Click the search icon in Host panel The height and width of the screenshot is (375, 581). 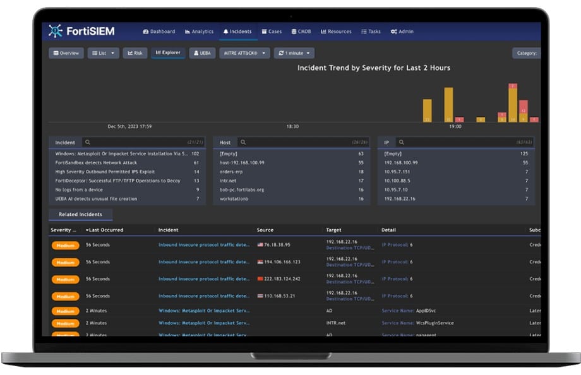click(x=243, y=142)
